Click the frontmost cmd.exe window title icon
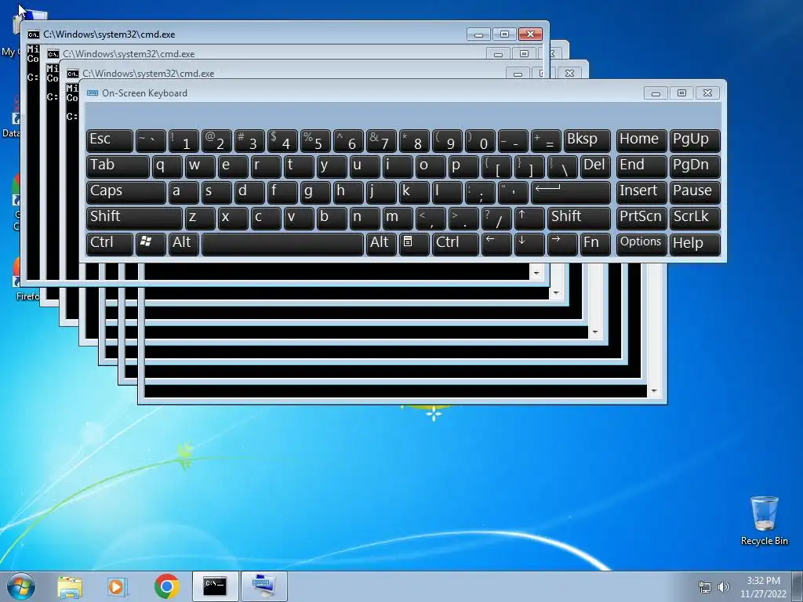 (x=33, y=34)
